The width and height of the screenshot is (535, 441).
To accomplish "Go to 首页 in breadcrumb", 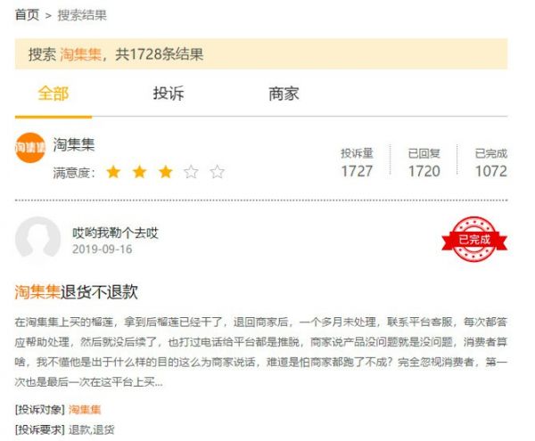I will [x=28, y=15].
